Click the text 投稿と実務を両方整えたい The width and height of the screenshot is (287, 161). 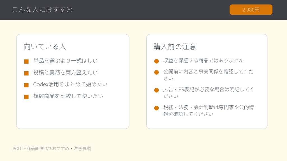click(x=66, y=72)
